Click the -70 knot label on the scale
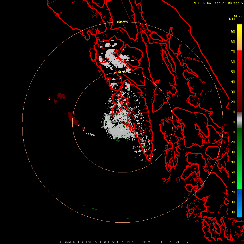The height and width of the screenshot is (244, 244). [x=232, y=192]
